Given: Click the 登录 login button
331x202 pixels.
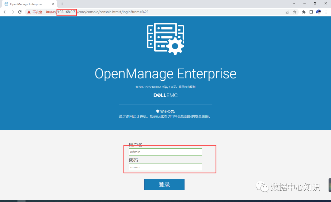Looking at the screenshot, I should pos(164,185).
